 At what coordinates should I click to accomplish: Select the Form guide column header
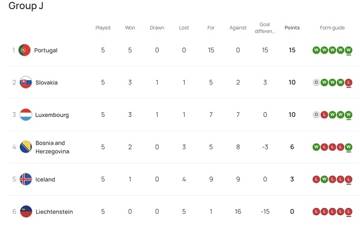pos(332,28)
